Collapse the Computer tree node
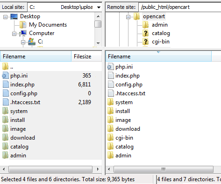The height and width of the screenshot is (184, 221). [14, 34]
